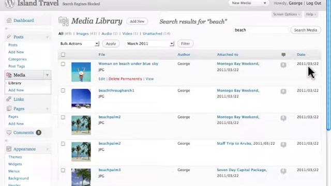Click the Log Out link
Screen dimensions: 331x186
(x=314, y=3)
